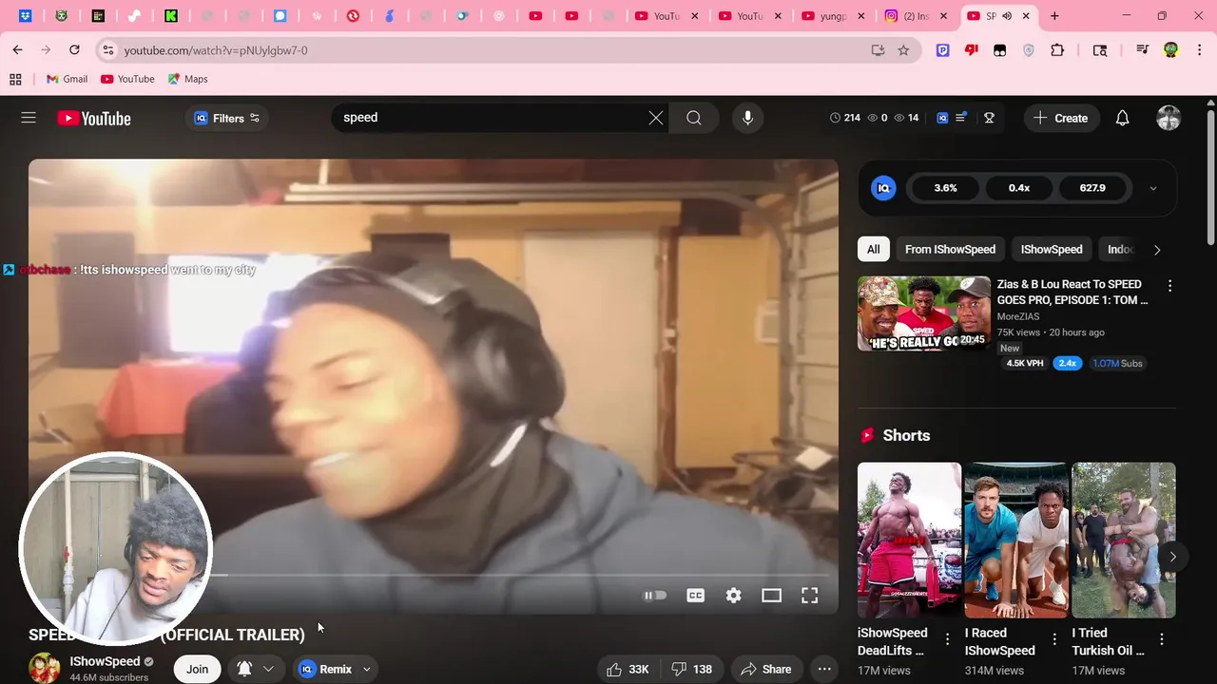The width and height of the screenshot is (1217, 684).
Task: Open the options menu for the DeadLifts short
Action: point(947,639)
